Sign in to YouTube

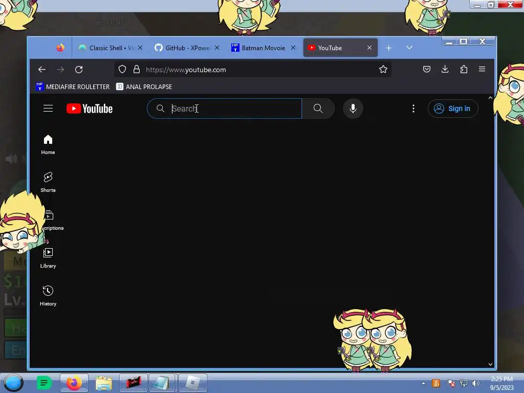click(x=453, y=108)
